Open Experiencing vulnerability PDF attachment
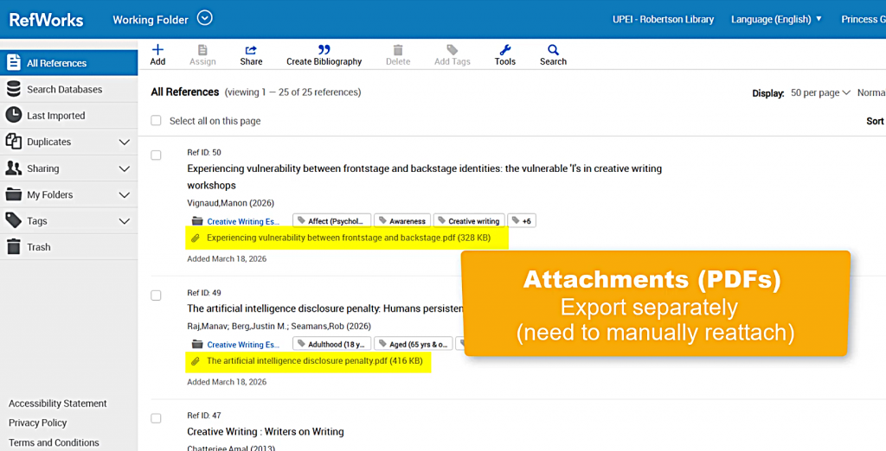This screenshot has height=451, width=886. tap(348, 238)
